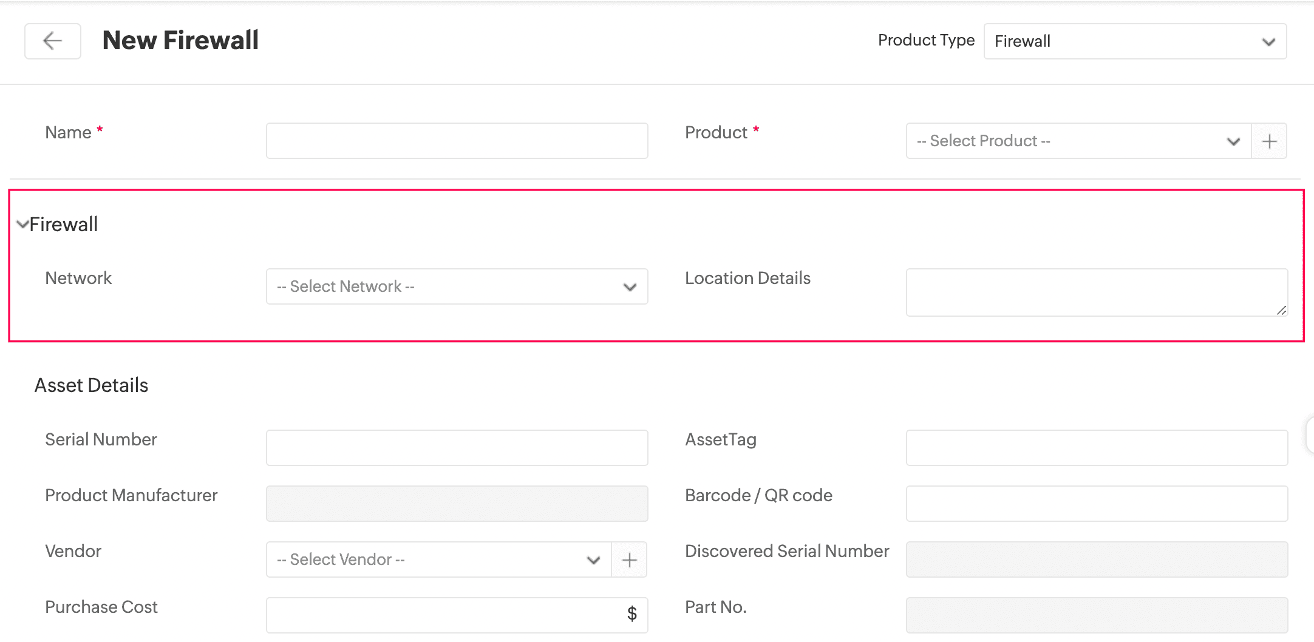Image resolution: width=1314 pixels, height=642 pixels.
Task: Click the plus icon to add new vendor
Action: (x=629, y=559)
